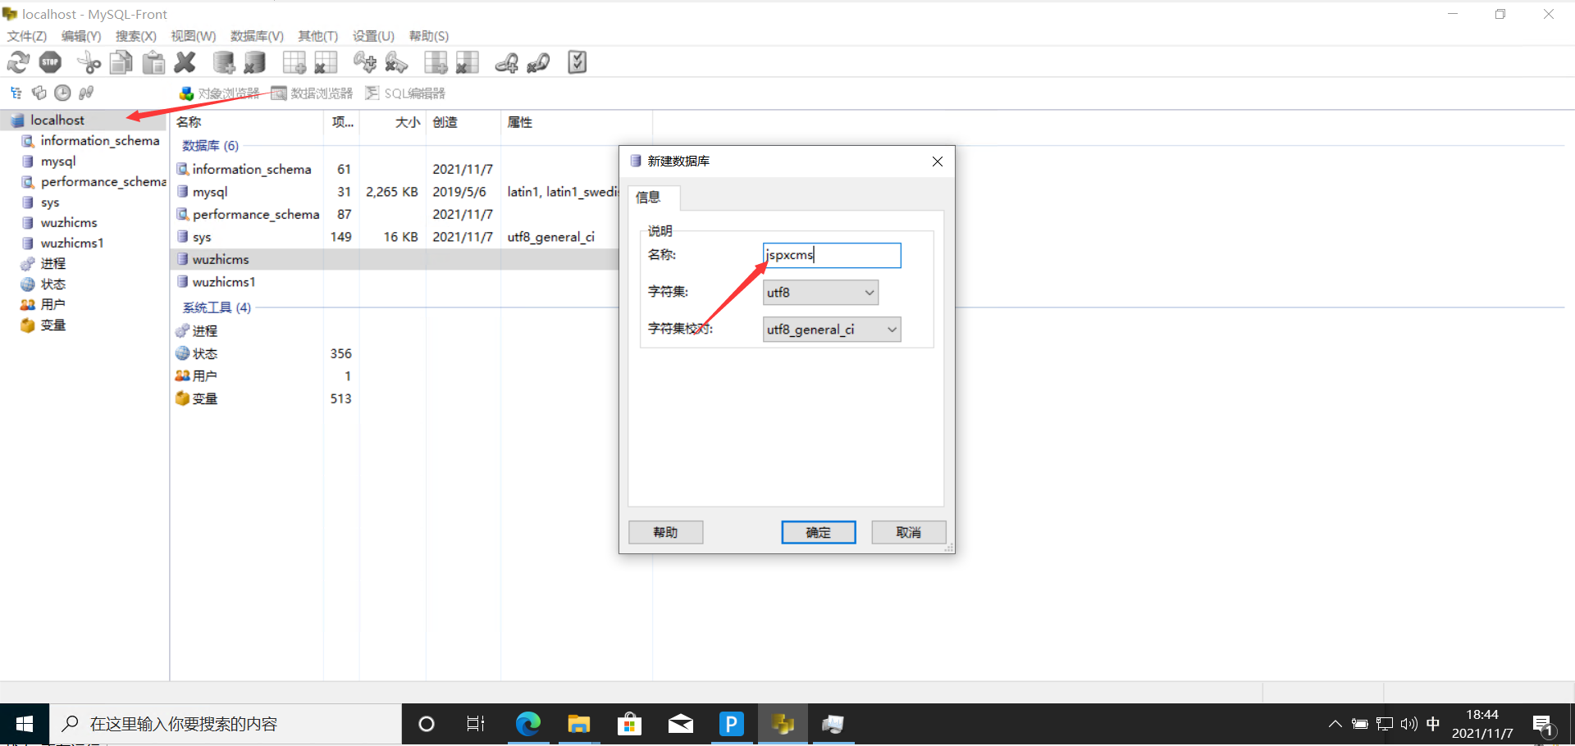1575x746 pixels.
Task: Select sys in the left tree
Action: click(x=50, y=202)
